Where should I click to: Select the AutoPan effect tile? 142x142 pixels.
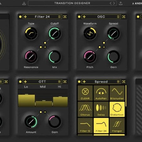(101, 93)
